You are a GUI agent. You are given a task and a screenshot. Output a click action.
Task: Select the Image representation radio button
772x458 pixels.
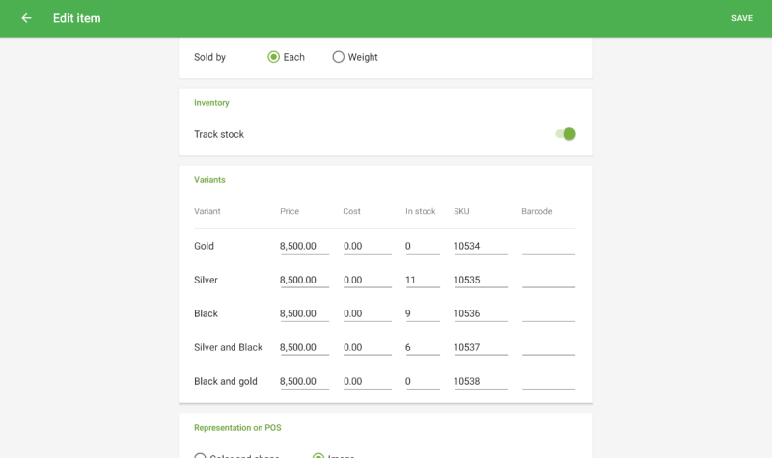point(318,456)
